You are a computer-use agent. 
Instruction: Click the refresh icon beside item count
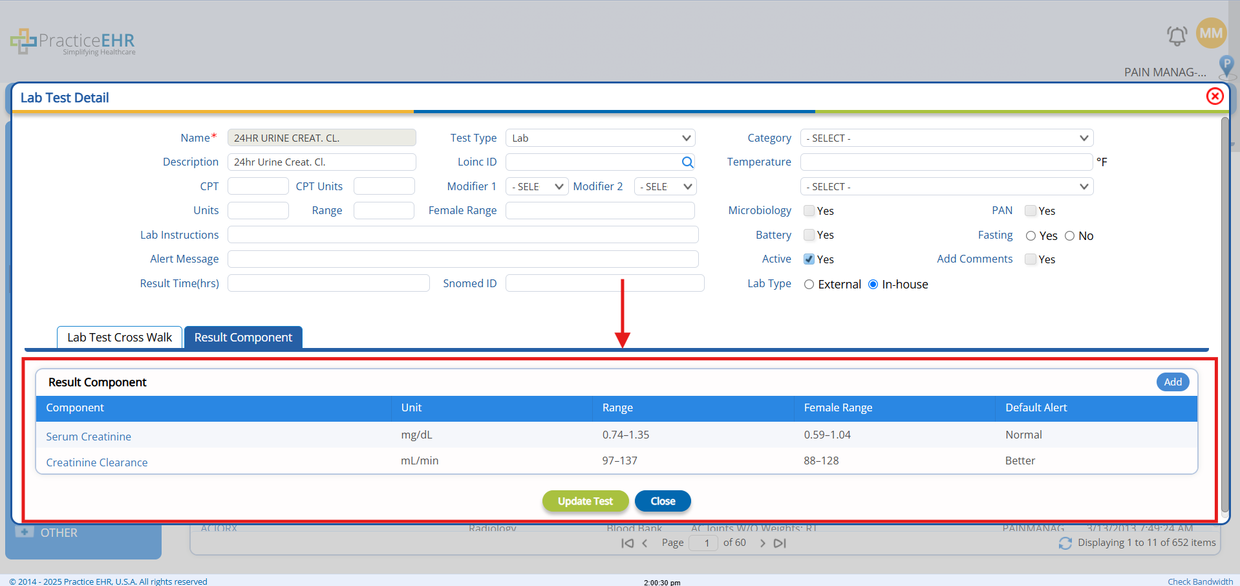(x=1065, y=543)
